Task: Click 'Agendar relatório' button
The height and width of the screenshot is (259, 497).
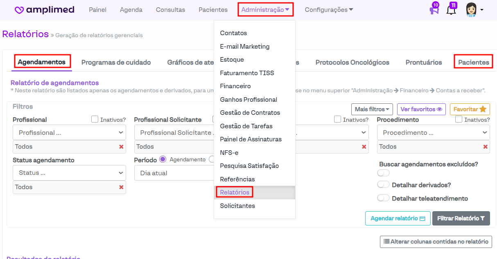Action: pyautogui.click(x=398, y=218)
